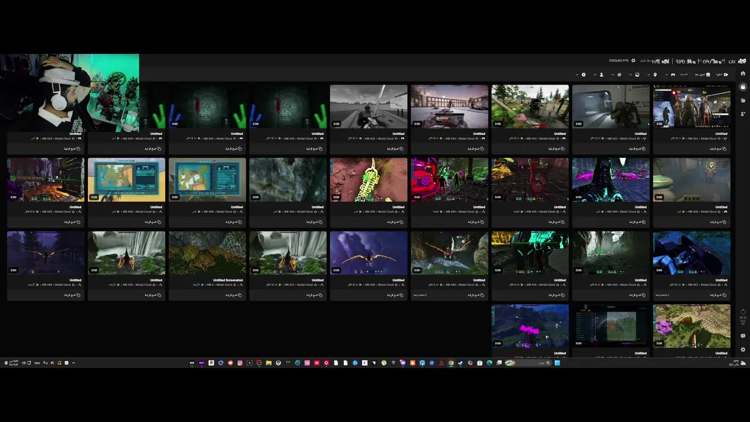Open the cyan neon outlines clip
Viewport: 750px width, 422px height.
[x=530, y=253]
